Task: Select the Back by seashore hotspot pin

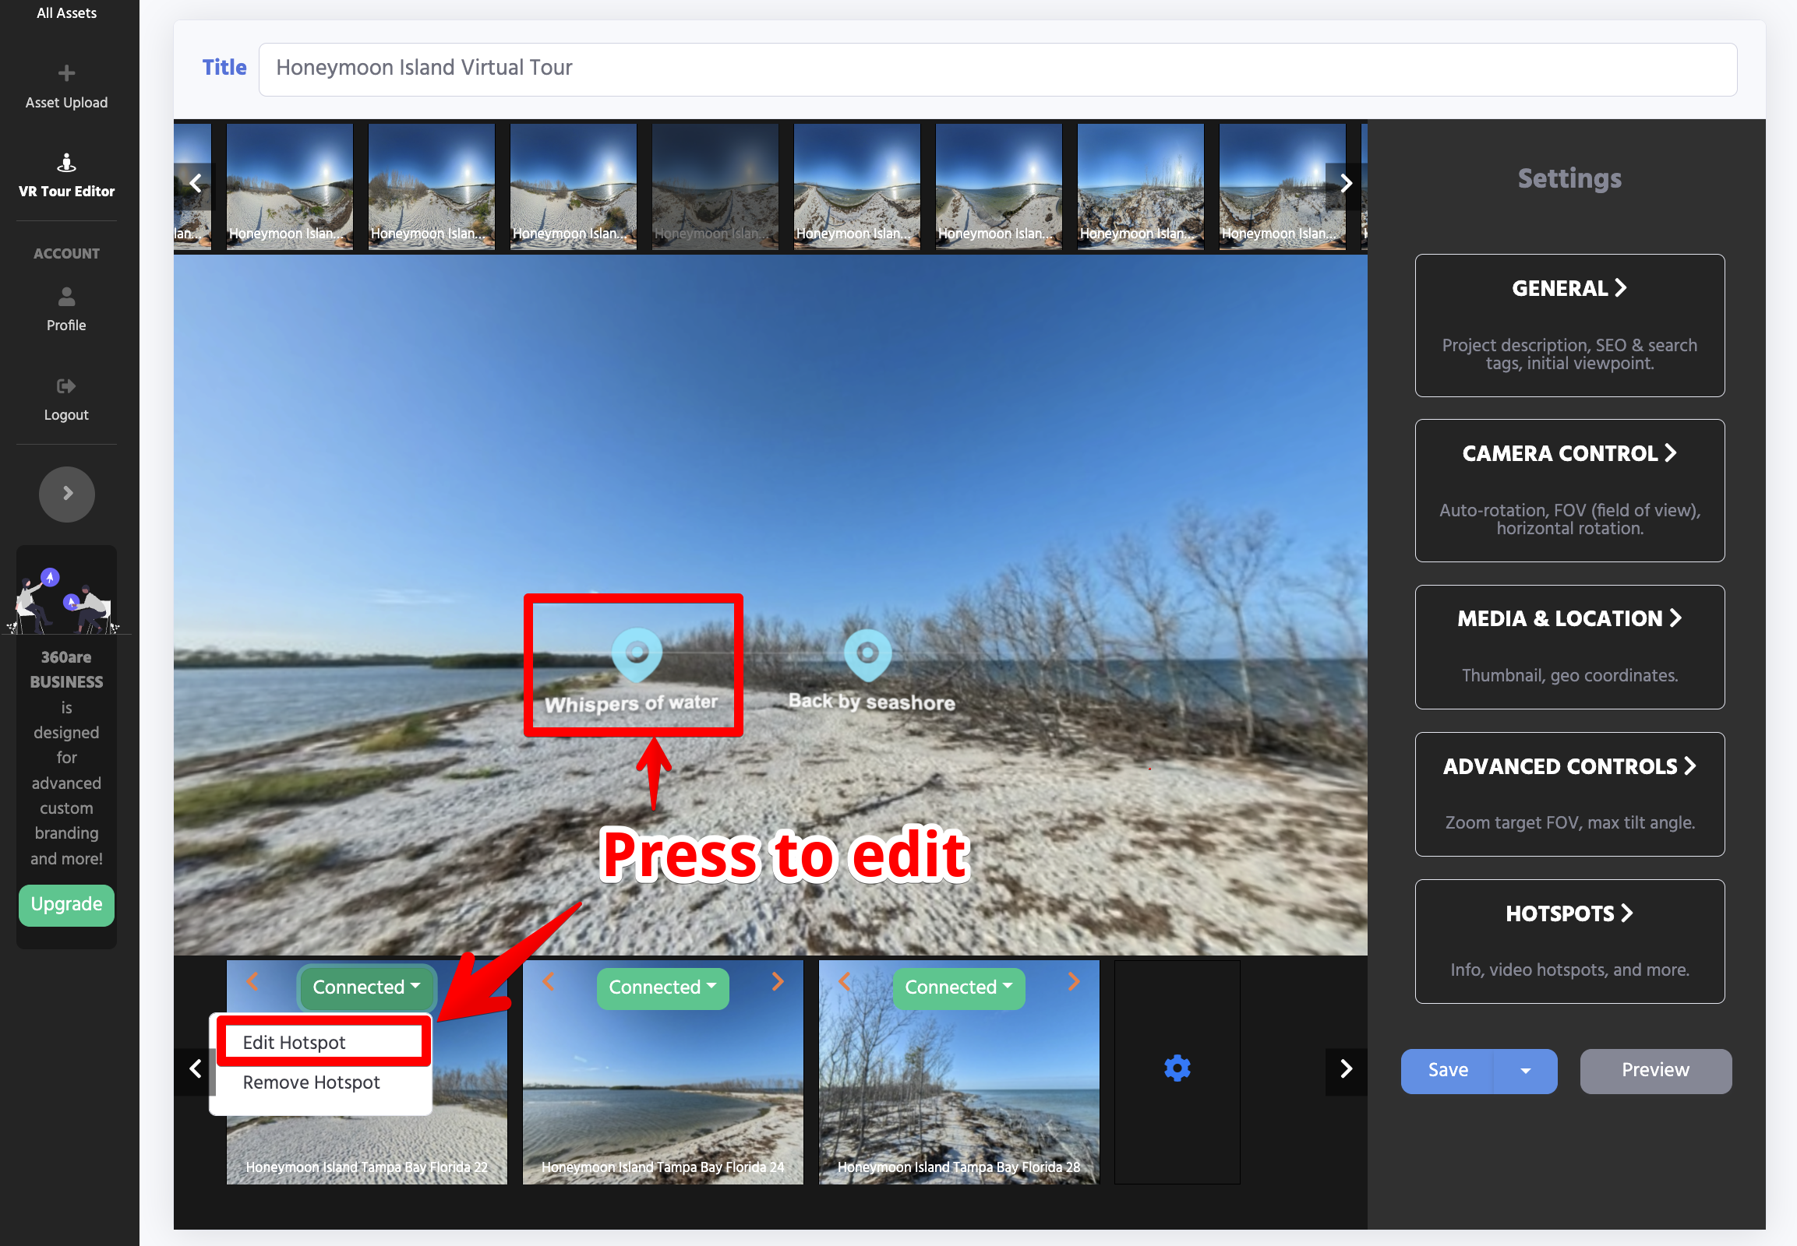Action: (x=867, y=654)
